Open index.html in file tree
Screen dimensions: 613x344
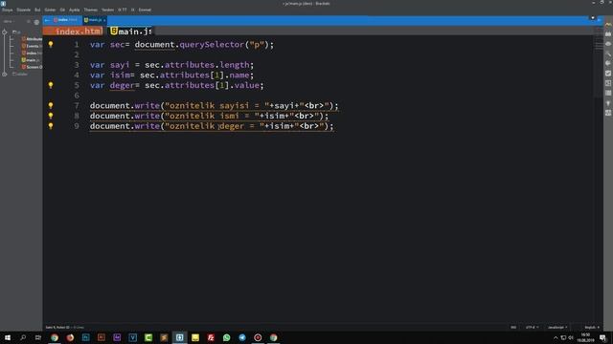(32, 54)
